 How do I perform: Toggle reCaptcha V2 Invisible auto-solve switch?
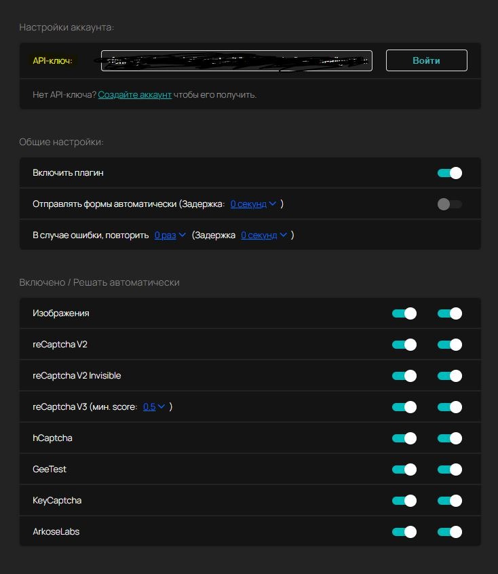[x=450, y=376]
